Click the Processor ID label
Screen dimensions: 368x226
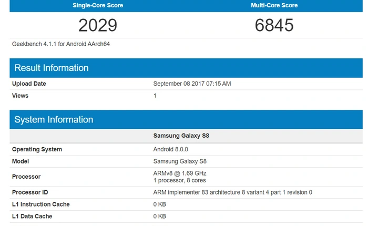(30, 192)
